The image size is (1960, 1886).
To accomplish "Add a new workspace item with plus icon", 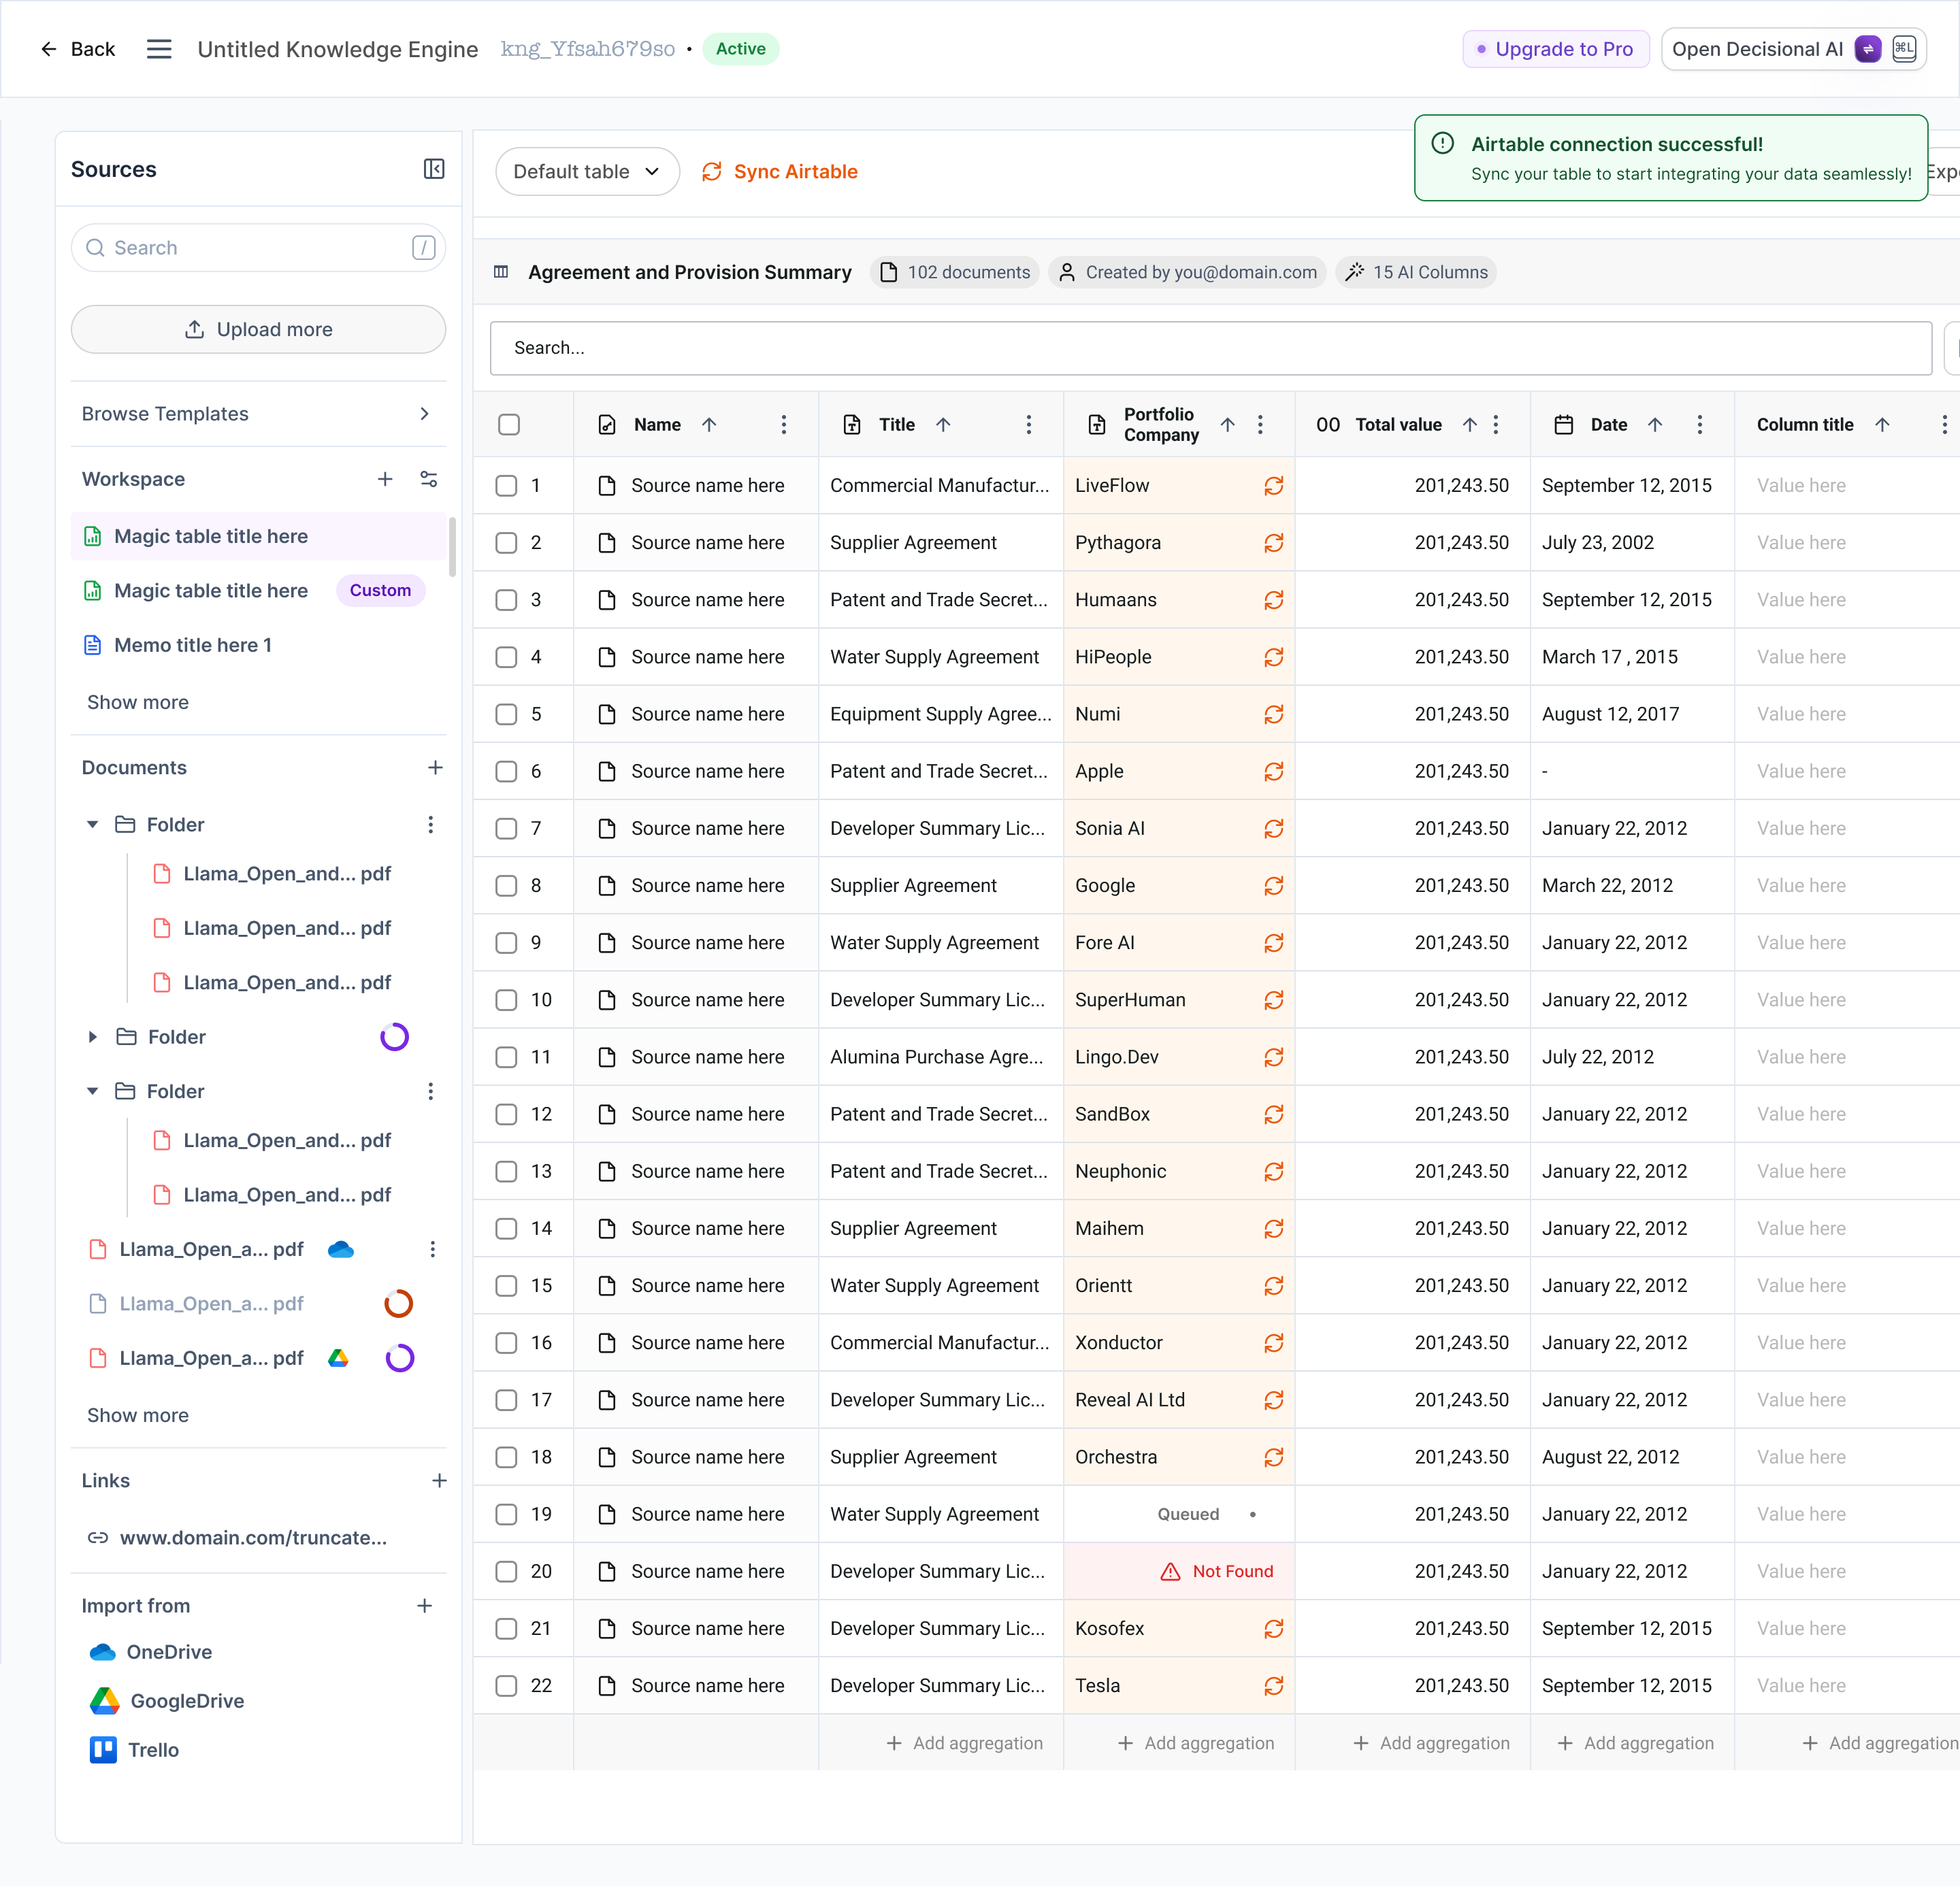I will [x=385, y=479].
